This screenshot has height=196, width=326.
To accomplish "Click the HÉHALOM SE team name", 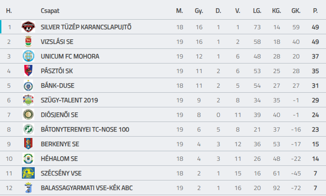I will point(59,159).
